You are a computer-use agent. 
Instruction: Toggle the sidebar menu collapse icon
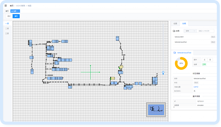point(6,6)
